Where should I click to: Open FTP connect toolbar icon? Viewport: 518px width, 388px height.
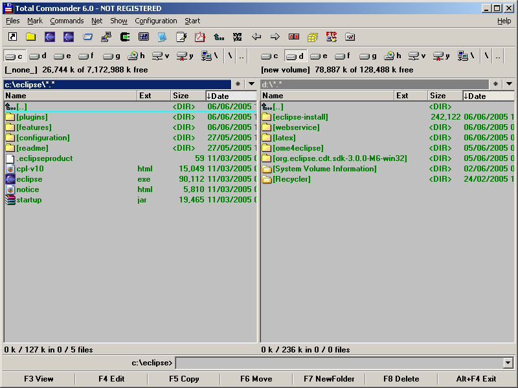tap(331, 37)
